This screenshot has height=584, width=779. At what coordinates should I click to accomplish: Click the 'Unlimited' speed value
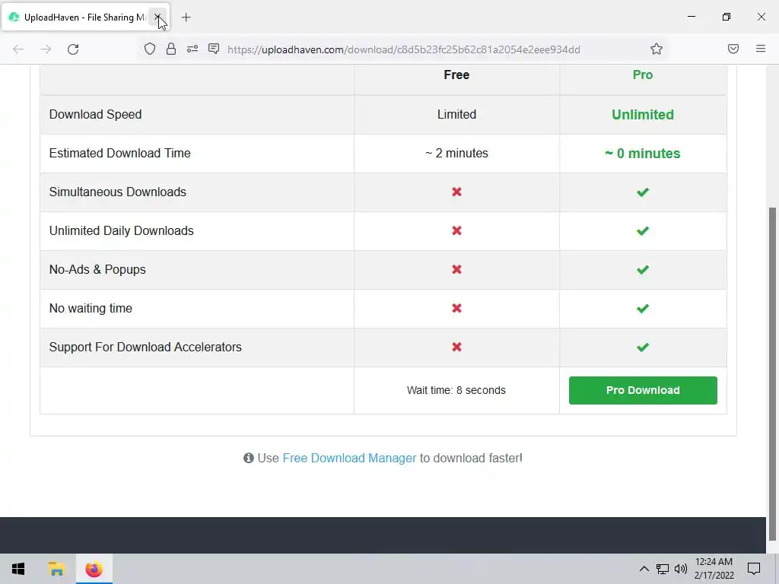[x=643, y=115]
